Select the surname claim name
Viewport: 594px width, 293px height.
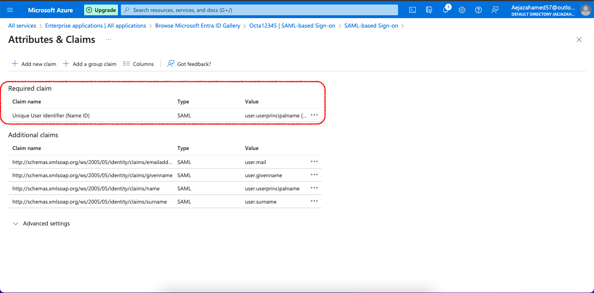90,202
